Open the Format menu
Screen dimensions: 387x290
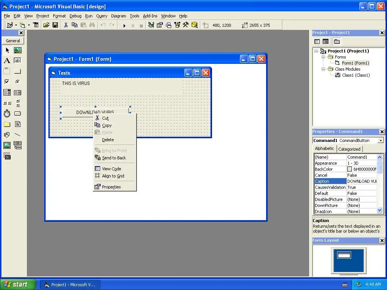point(59,16)
